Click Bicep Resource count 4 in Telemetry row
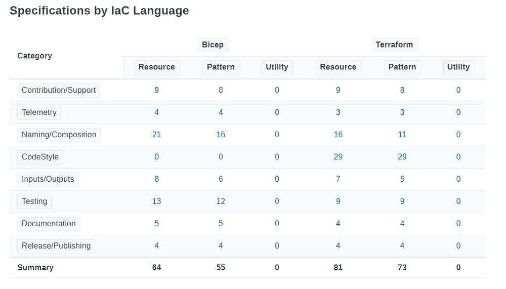 tap(156, 113)
